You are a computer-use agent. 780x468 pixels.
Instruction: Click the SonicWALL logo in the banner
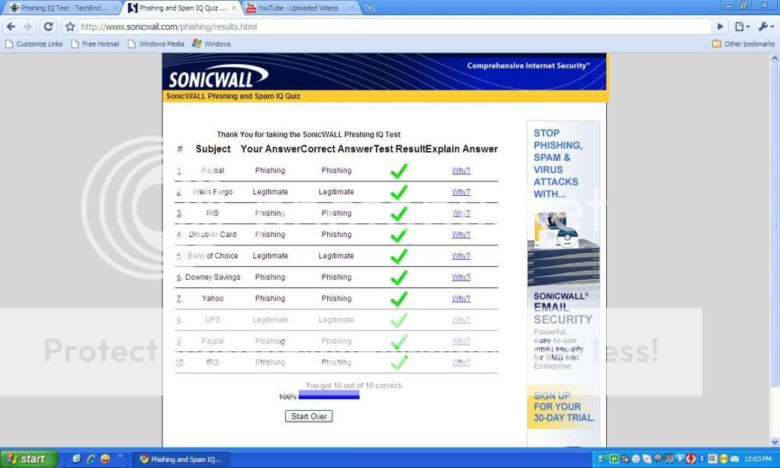(x=218, y=76)
